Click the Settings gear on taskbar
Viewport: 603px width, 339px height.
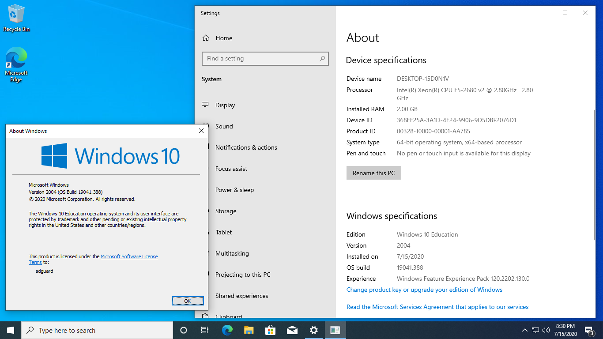click(x=313, y=330)
